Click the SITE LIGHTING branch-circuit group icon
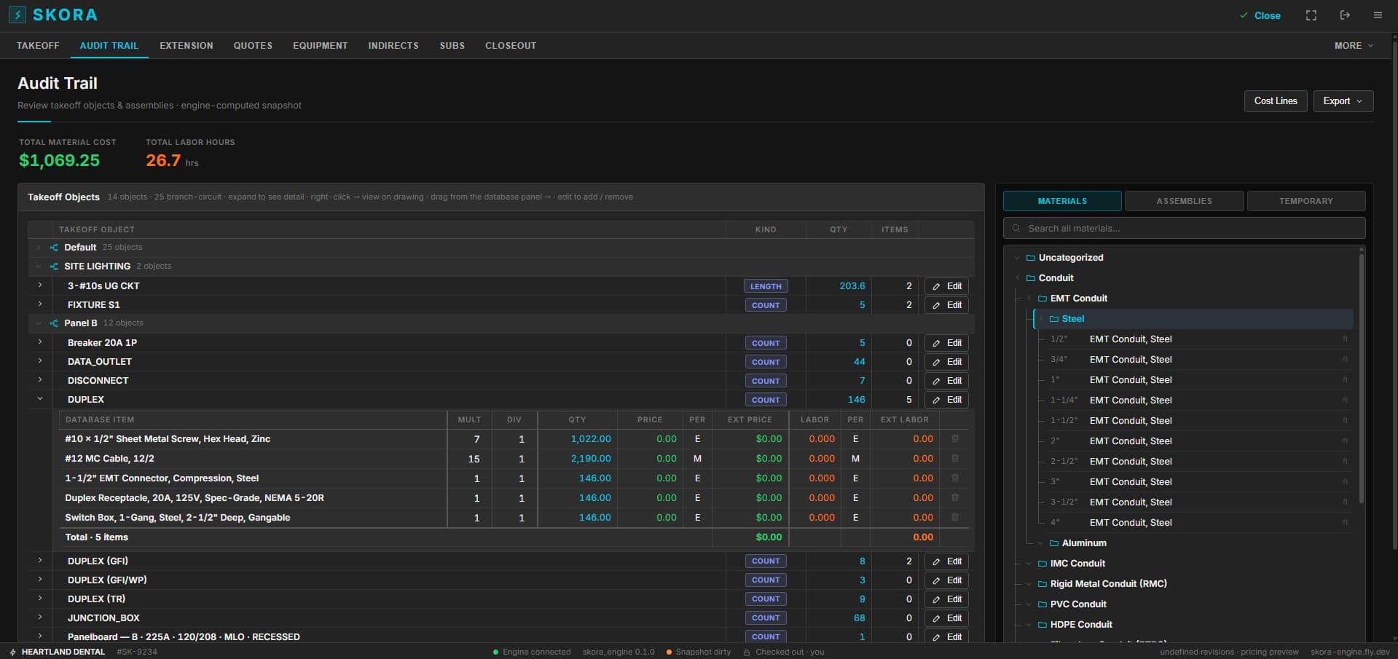 tap(54, 267)
